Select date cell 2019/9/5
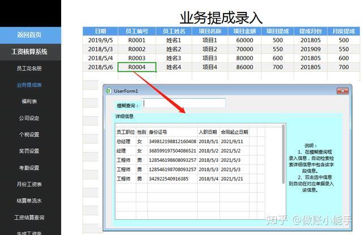The width and height of the screenshot is (362, 235). pyautogui.click(x=101, y=40)
